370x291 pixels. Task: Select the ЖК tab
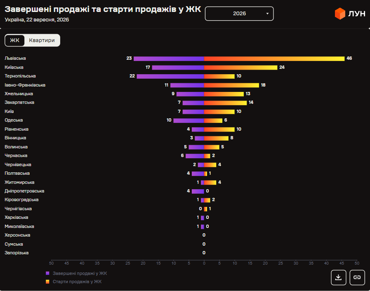[14, 40]
